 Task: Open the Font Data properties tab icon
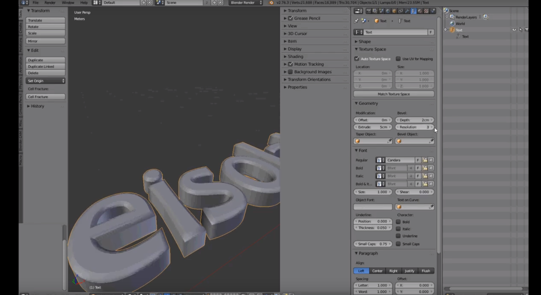click(x=413, y=11)
